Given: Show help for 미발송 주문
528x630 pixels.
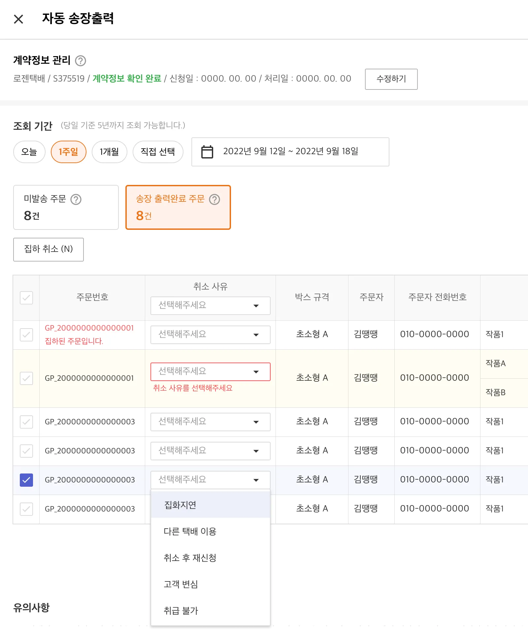Looking at the screenshot, I should [76, 199].
